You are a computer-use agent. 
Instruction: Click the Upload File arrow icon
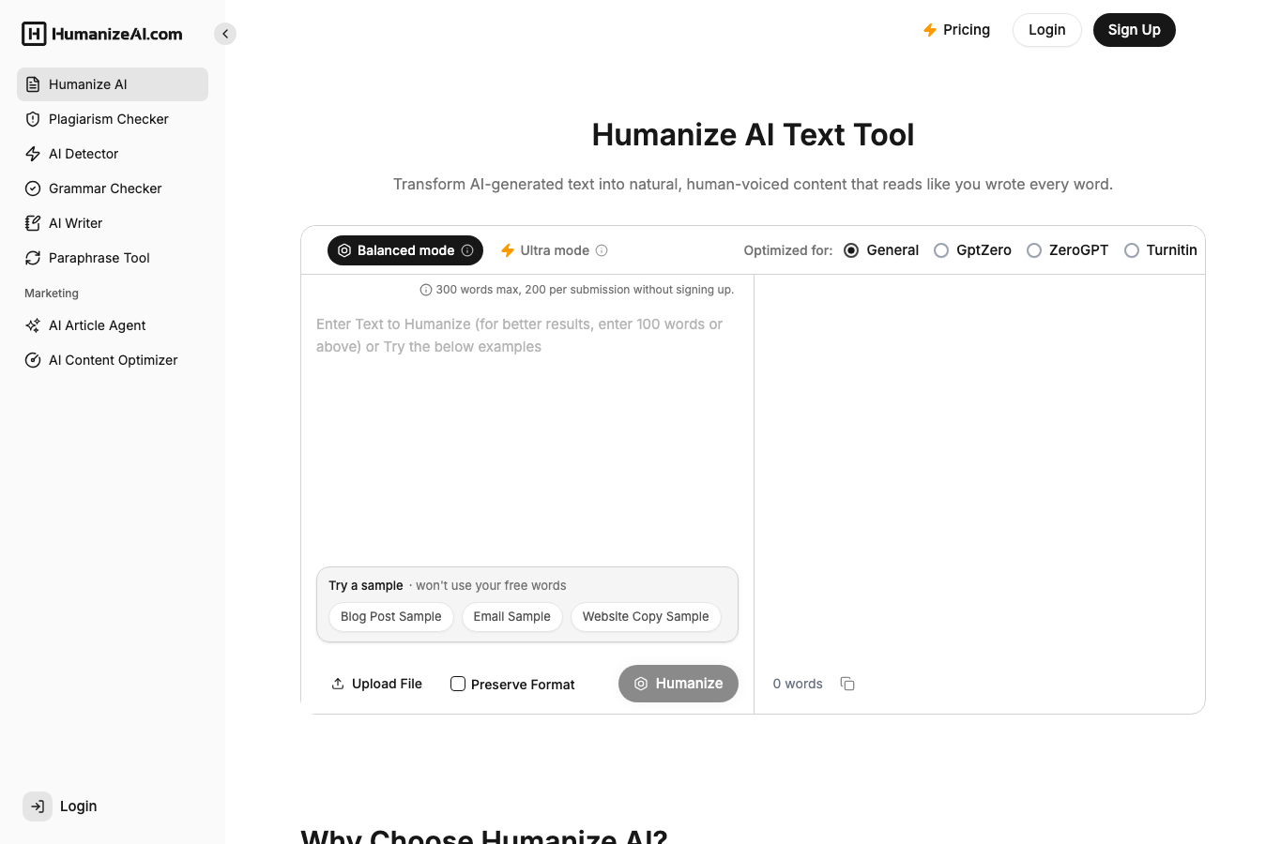point(338,684)
